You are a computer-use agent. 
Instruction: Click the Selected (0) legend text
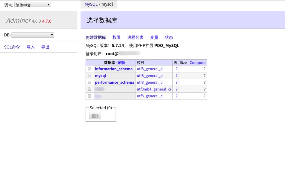tap(101, 108)
